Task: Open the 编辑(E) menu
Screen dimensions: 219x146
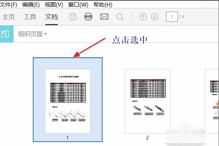Action: point(30,5)
